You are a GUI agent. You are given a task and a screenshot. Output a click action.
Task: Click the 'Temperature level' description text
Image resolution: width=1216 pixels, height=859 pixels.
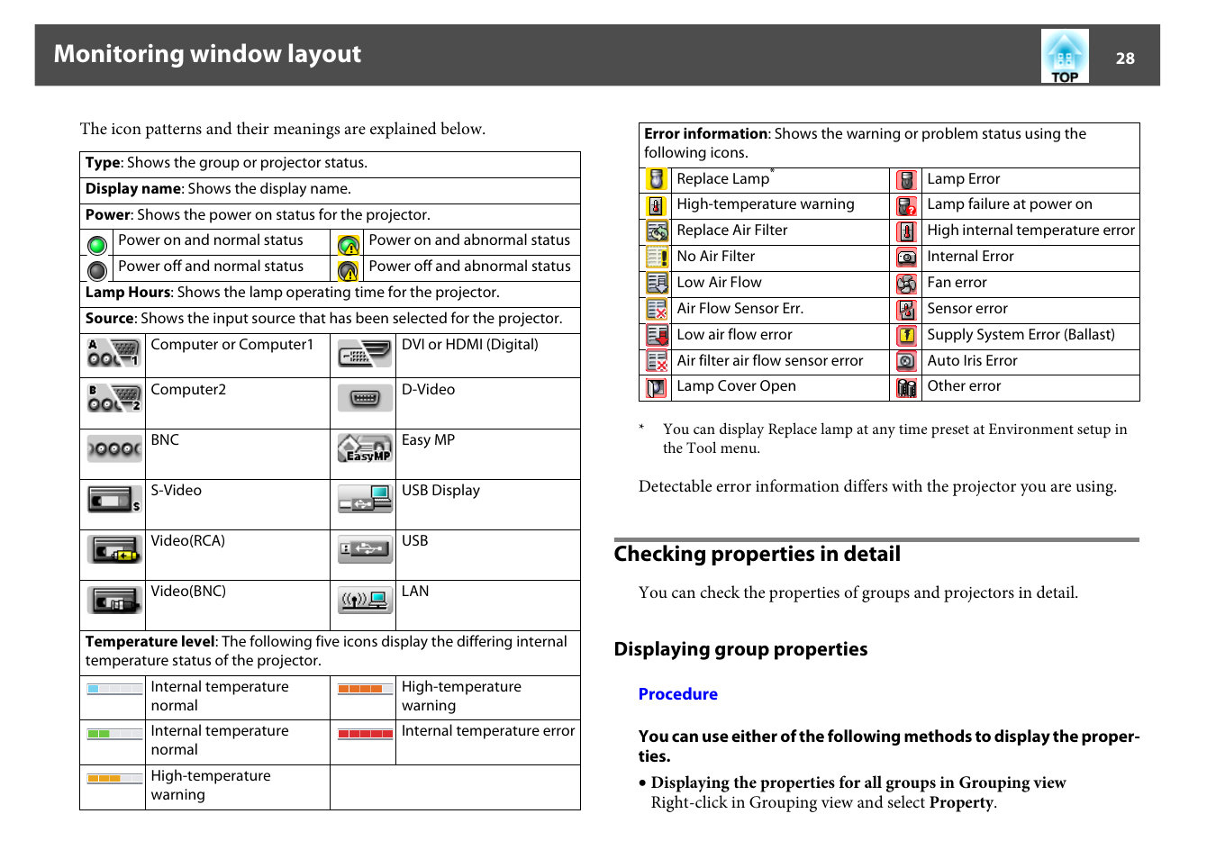326,651
